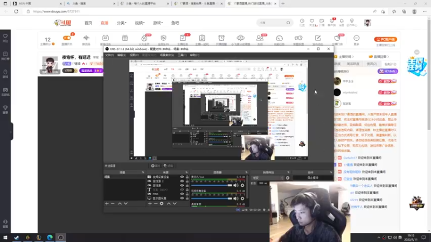The height and width of the screenshot is (242, 431).
Task: Remove selected source with minus icon
Action: point(156,204)
